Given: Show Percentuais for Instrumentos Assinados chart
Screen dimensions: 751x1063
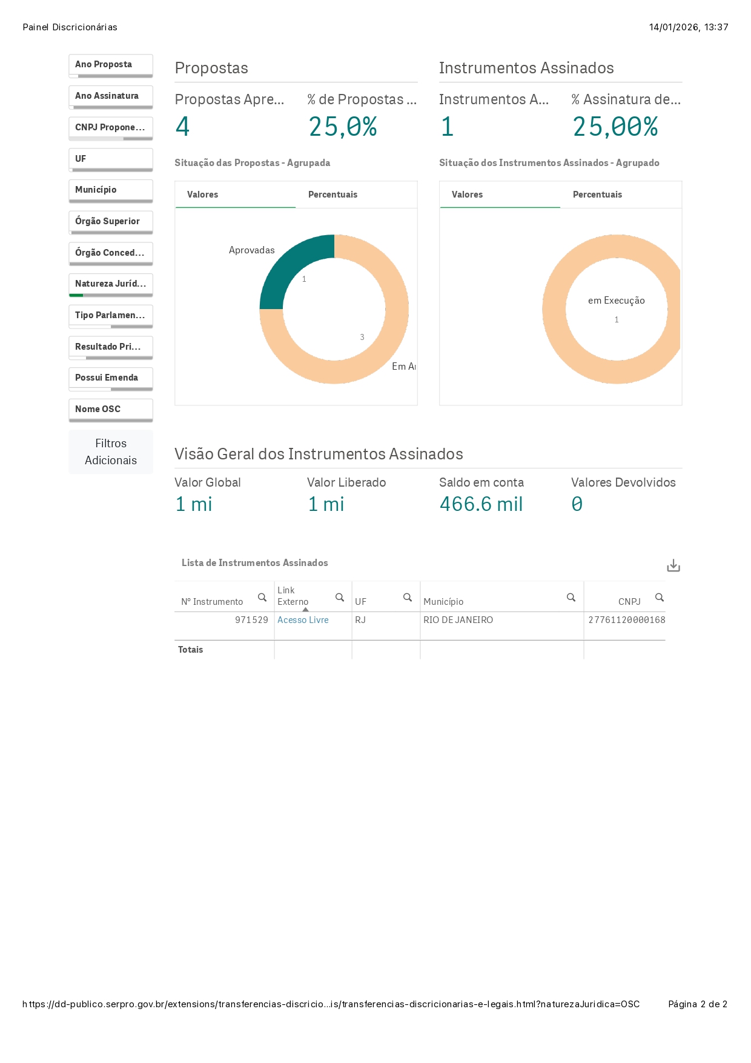Looking at the screenshot, I should pos(597,195).
